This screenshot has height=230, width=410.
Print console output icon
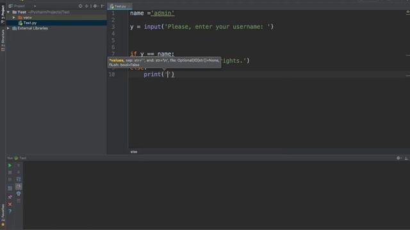[19, 194]
